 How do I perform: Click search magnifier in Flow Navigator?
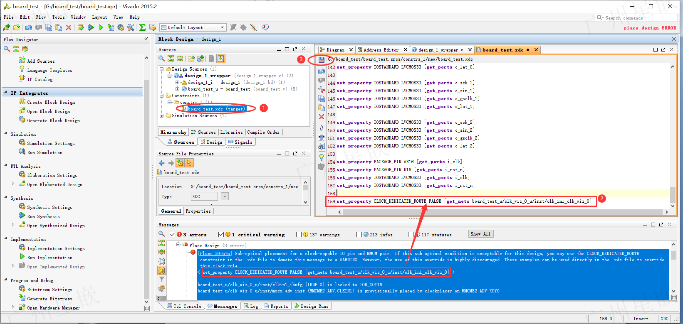(x=7, y=49)
